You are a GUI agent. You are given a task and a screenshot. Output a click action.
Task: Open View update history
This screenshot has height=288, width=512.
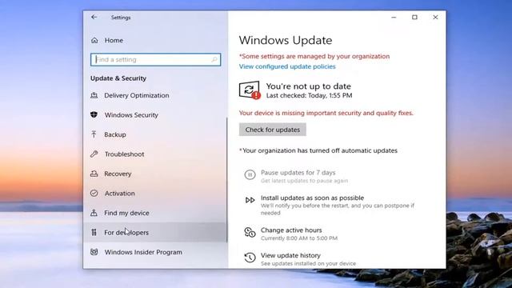click(x=290, y=255)
